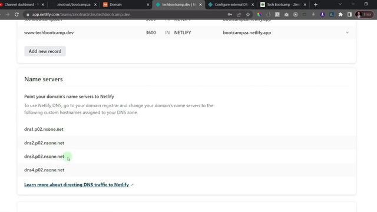Select dns3.p02.nsone.net name server

click(x=44, y=156)
